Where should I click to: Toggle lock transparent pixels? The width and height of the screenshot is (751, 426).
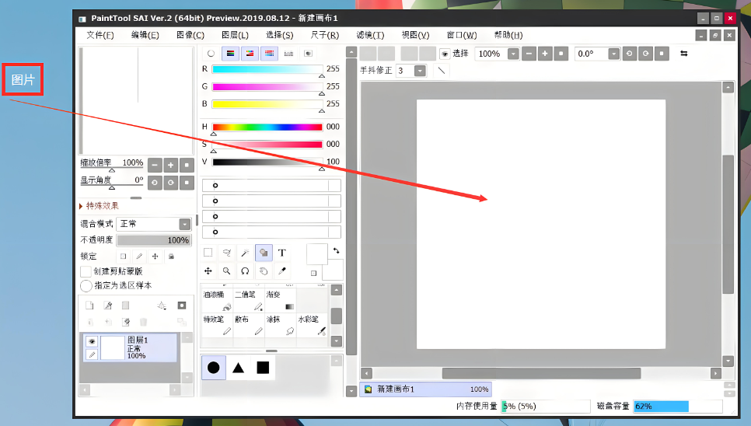coord(123,256)
